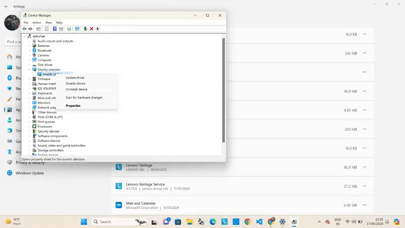Click the Show/Hide Console Tree toolbar icon
This screenshot has width=405, height=228.
pos(39,29)
